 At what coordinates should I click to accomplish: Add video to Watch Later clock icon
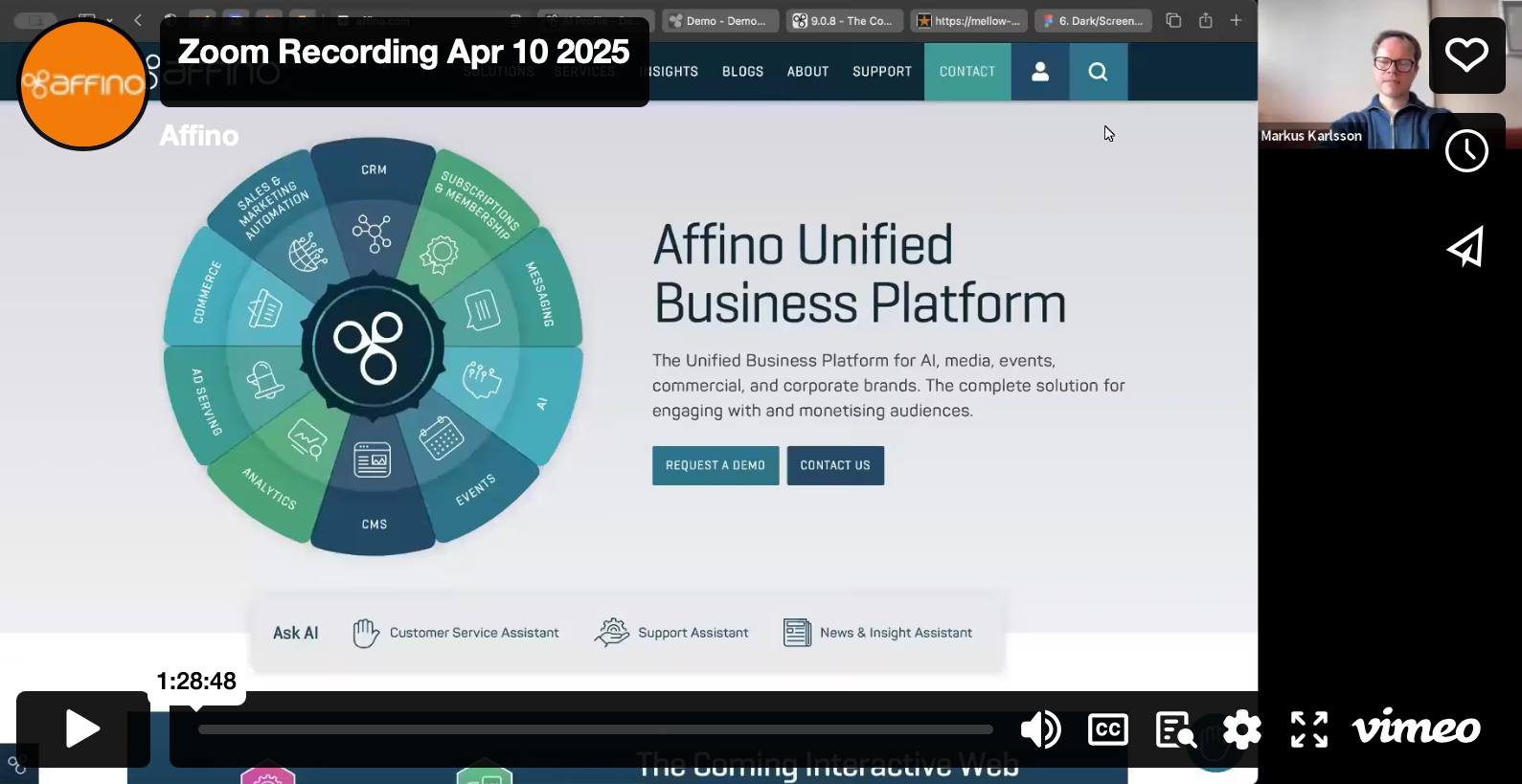1466,150
